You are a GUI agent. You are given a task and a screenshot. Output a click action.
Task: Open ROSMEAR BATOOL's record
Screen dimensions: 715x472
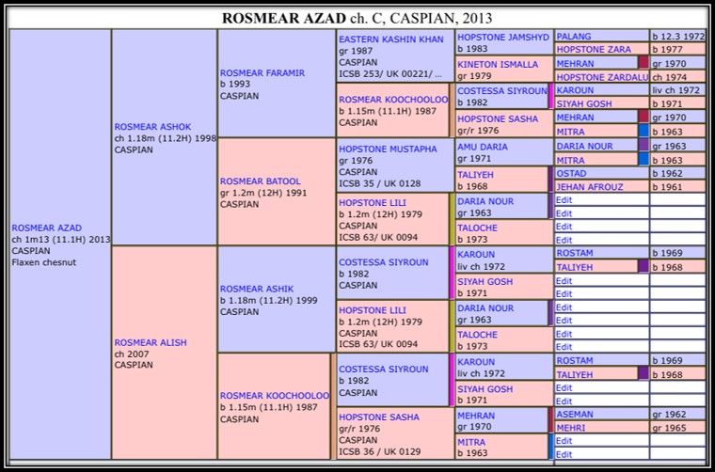[x=261, y=181]
